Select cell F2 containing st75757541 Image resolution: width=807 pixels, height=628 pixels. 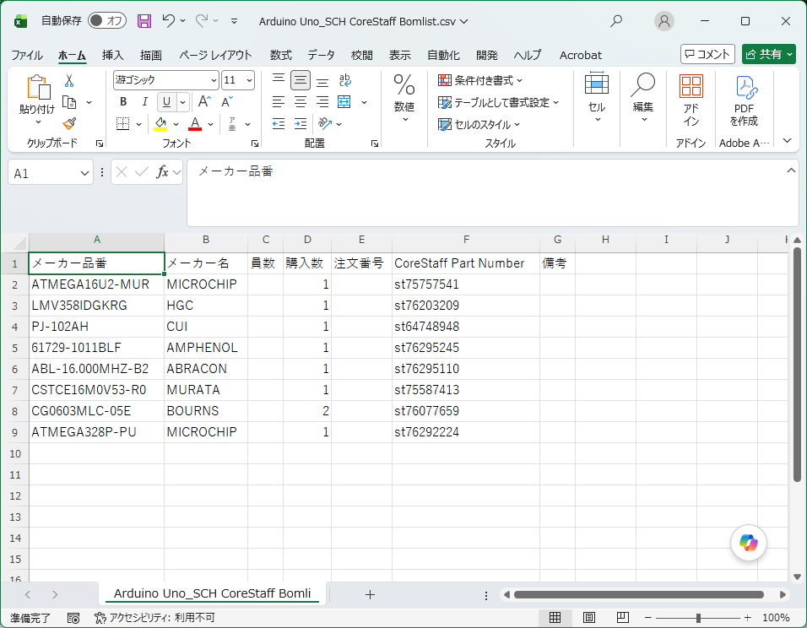point(466,284)
